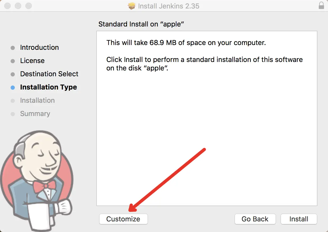The width and height of the screenshot is (328, 232).
Task: Click the dimmed Summary bullet dot
Action: coord(13,114)
